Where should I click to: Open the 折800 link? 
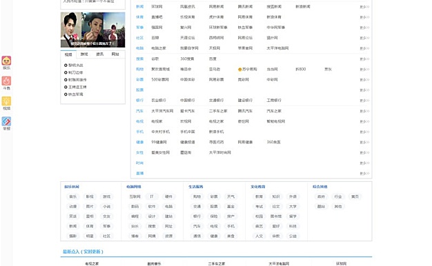pyautogui.click(x=301, y=70)
